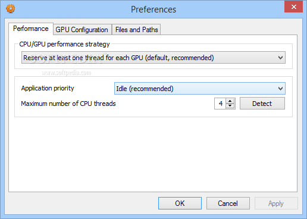307x219 pixels.
Task: Confirm settings with the OK button
Action: pyautogui.click(x=180, y=203)
